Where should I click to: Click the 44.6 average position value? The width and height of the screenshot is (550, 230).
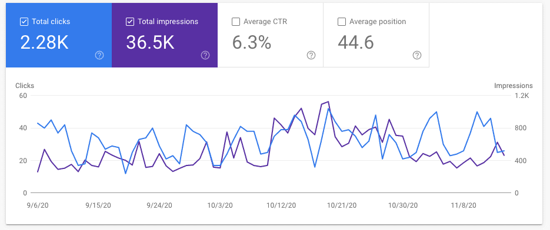(356, 42)
